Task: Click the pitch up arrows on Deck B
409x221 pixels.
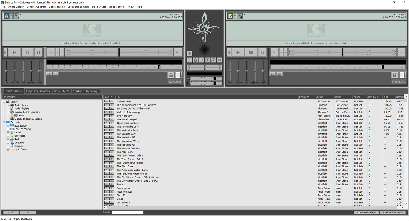Action: tap(286, 52)
